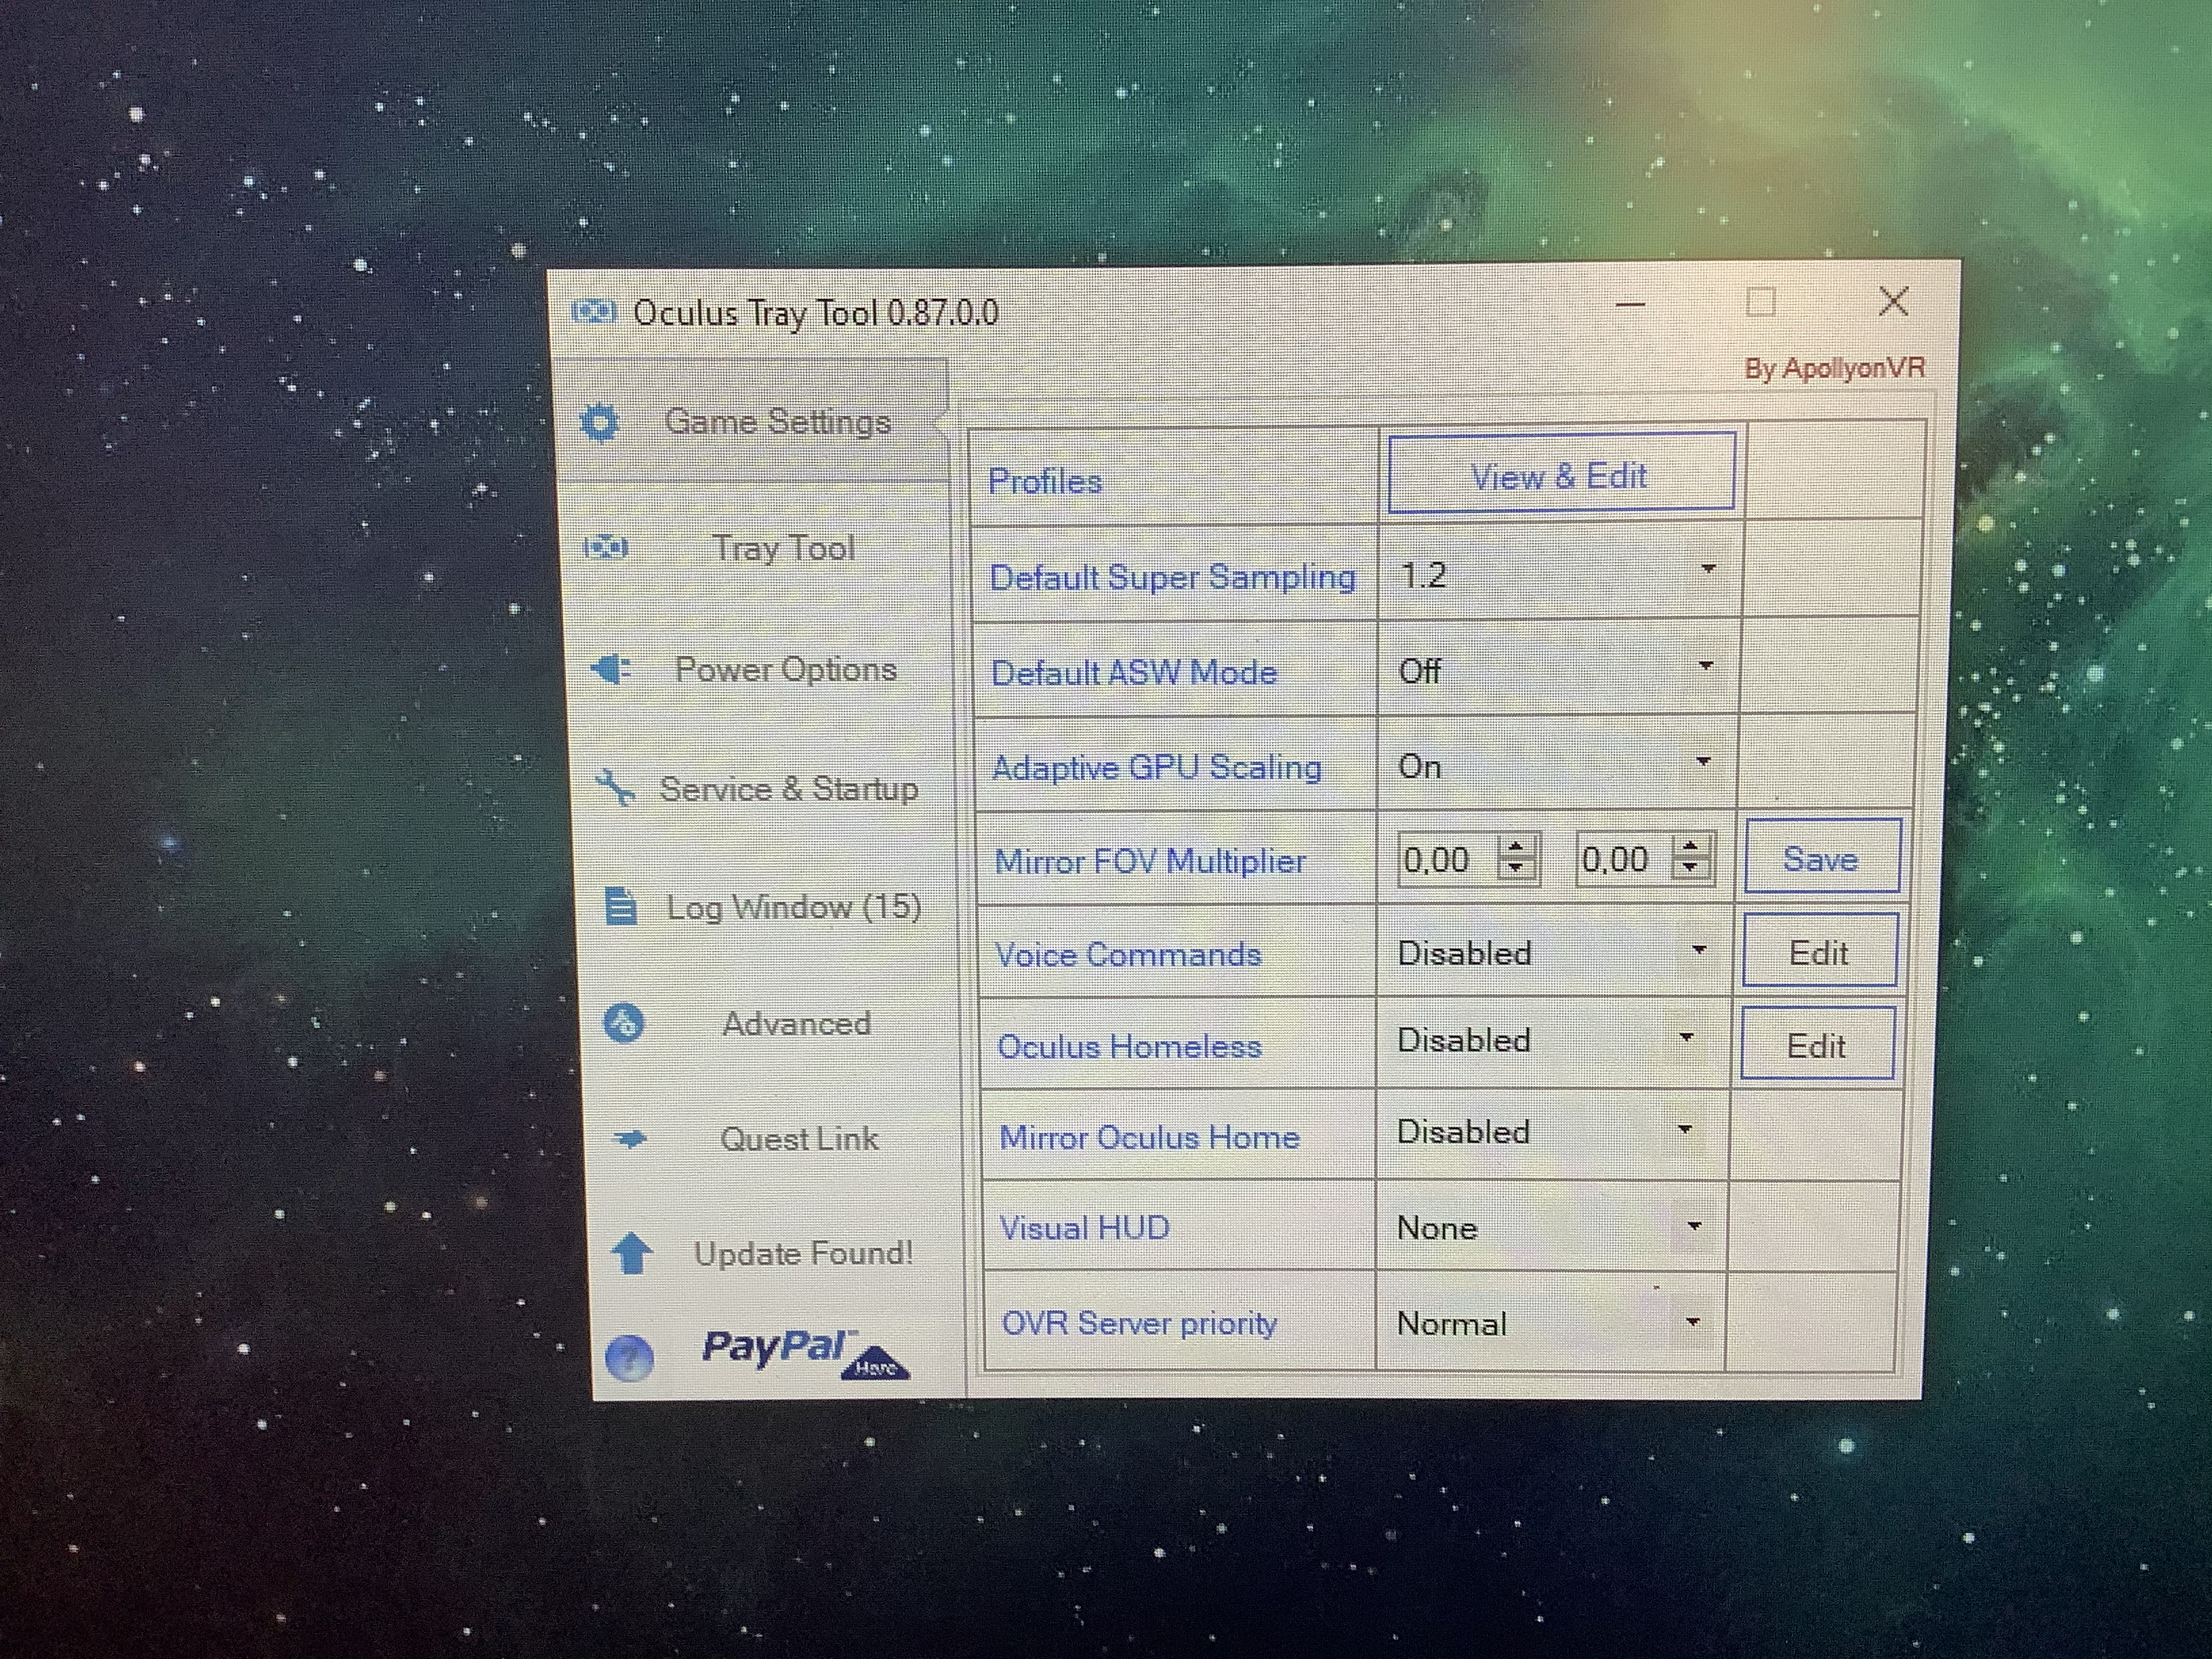Open help via the question mark icon
This screenshot has height=1659, width=2212.
pos(630,1359)
